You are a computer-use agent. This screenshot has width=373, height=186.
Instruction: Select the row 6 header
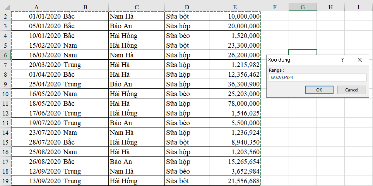pyautogui.click(x=5, y=55)
